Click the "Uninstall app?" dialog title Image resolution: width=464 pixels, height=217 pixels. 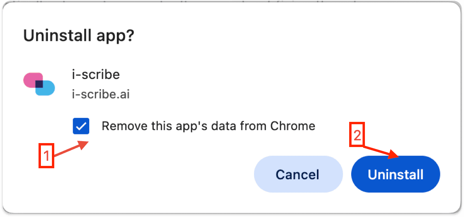coord(78,36)
